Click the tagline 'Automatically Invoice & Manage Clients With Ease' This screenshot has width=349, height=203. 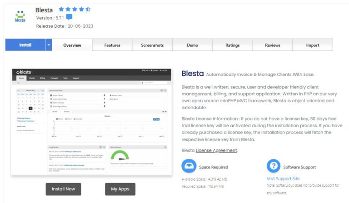(x=260, y=74)
